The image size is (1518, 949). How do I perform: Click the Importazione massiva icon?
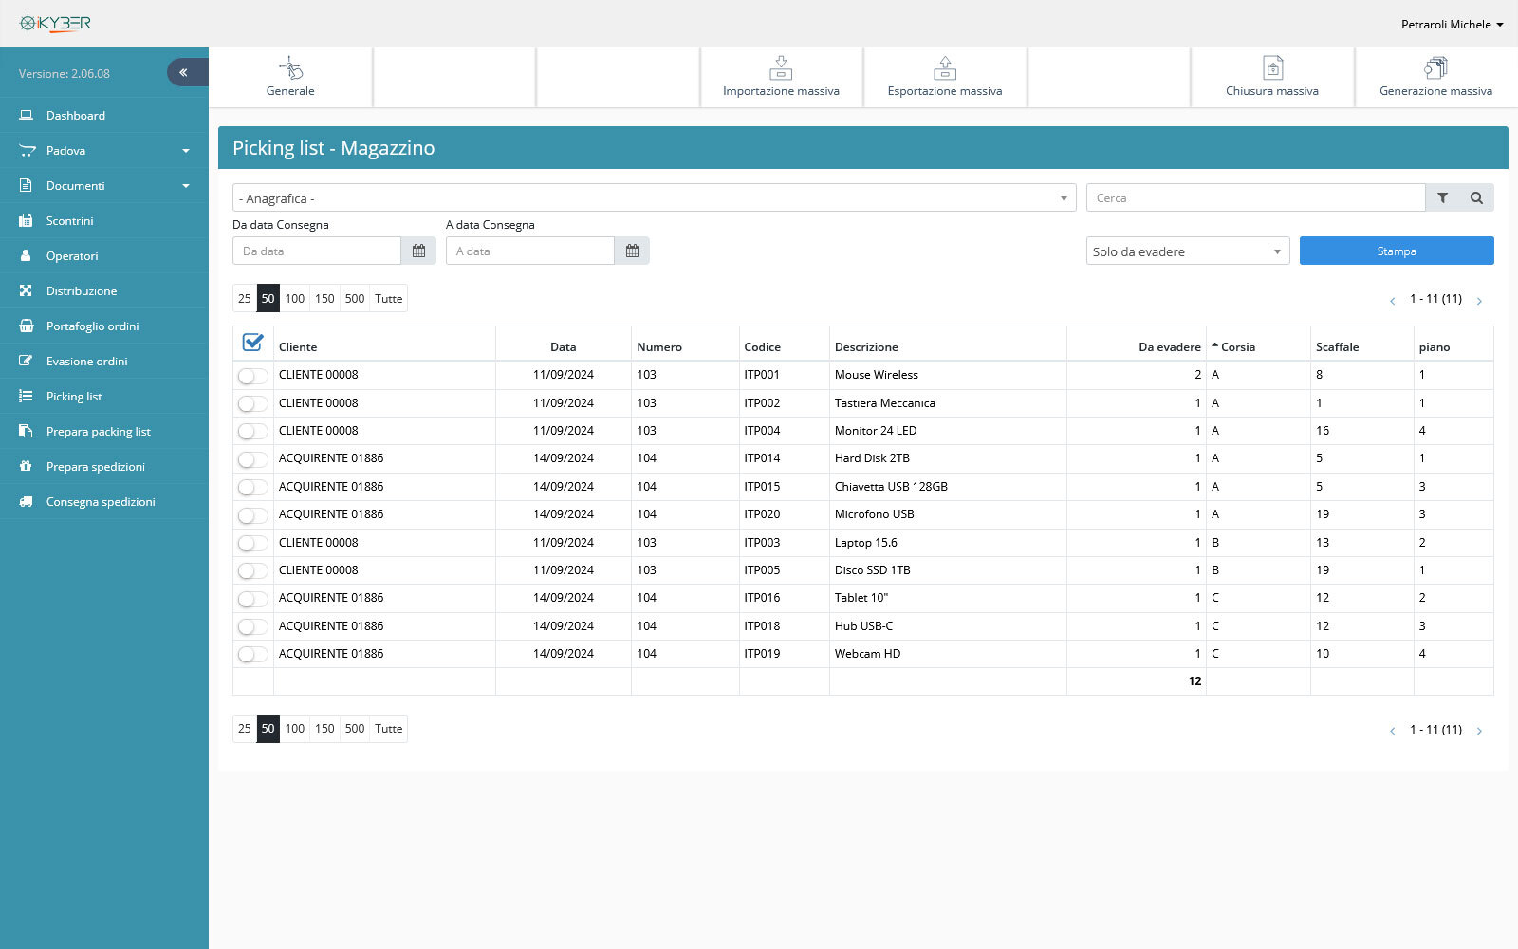click(x=781, y=68)
